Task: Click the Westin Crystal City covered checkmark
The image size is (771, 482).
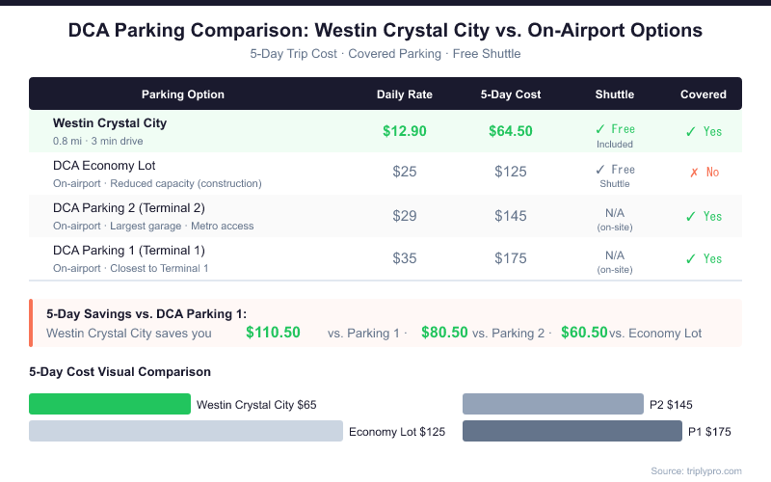Action: pos(690,132)
